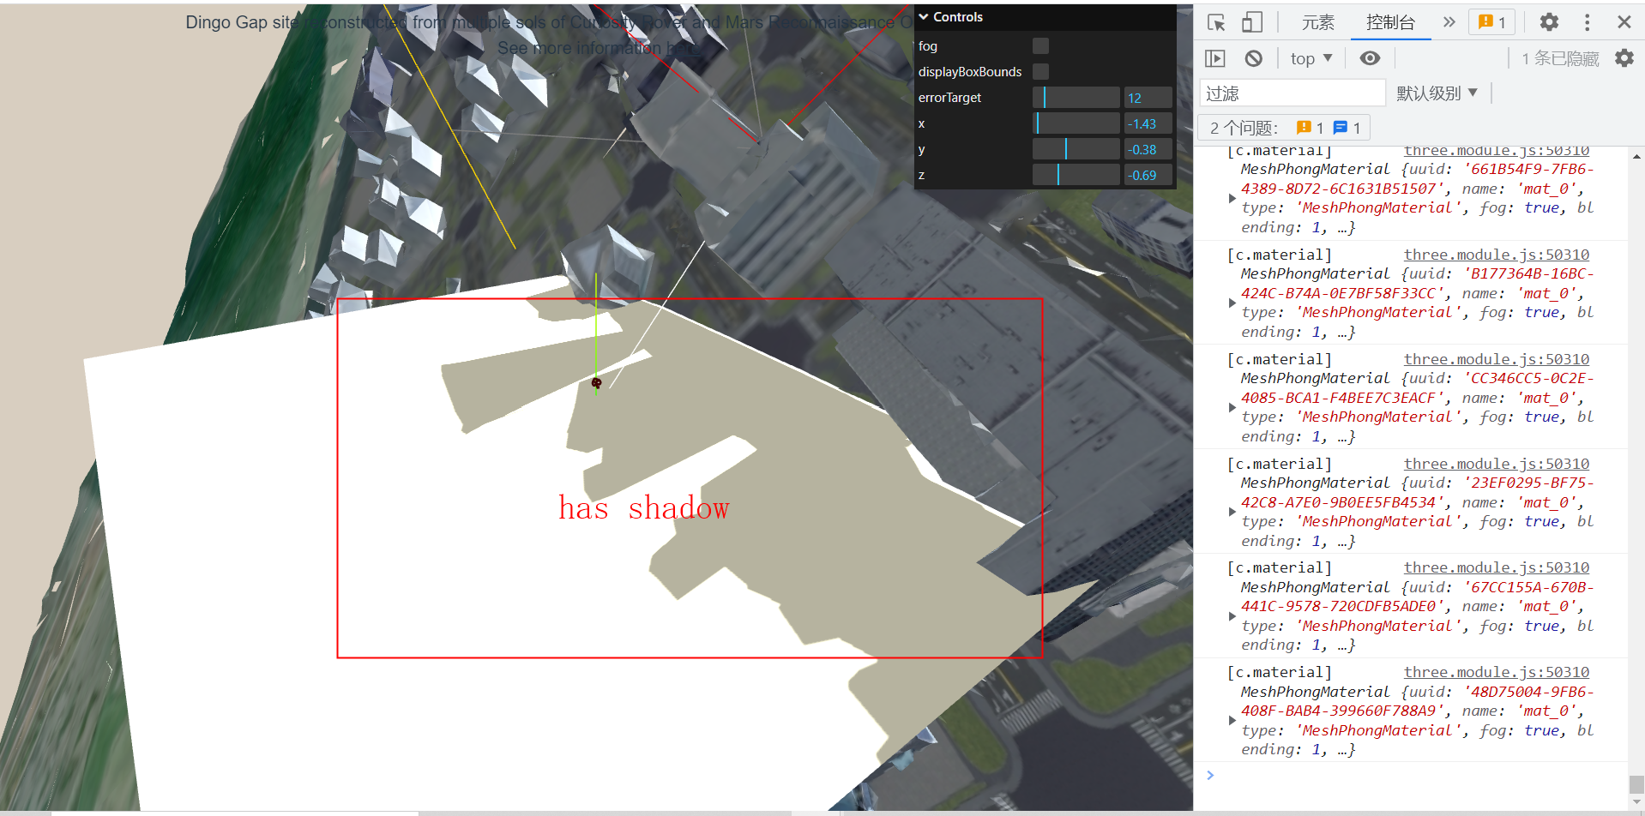Switch to the 控制台 tab
Viewport: 1645px width, 816px height.
(1390, 24)
